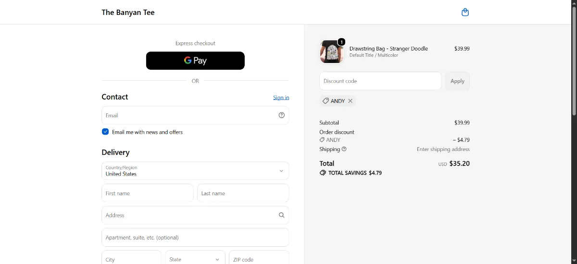The height and width of the screenshot is (264, 577).
Task: Click the Contact heading
Action: tap(115, 97)
